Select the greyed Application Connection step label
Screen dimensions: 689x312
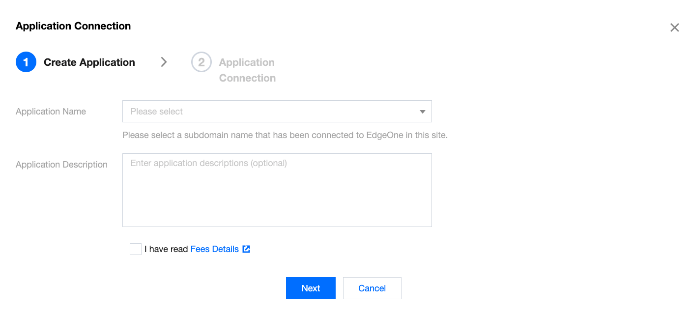(x=247, y=70)
